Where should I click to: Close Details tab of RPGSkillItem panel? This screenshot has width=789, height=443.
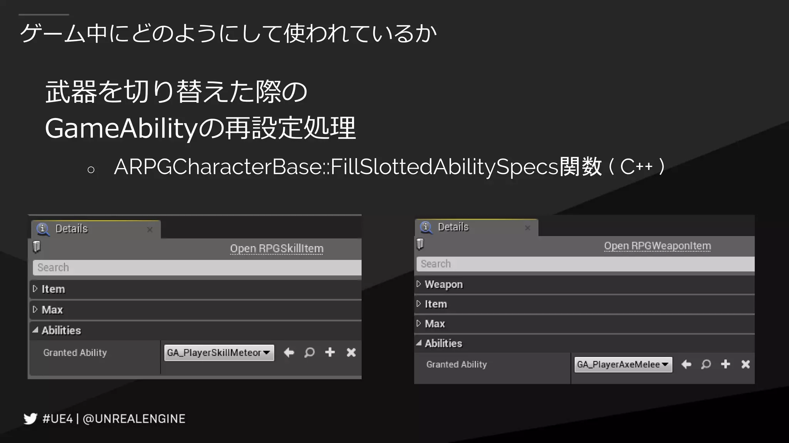click(150, 230)
